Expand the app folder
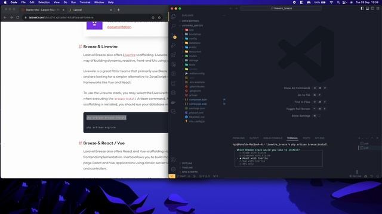Image resolution: width=382 pixels, height=214 pixels. coord(192,30)
